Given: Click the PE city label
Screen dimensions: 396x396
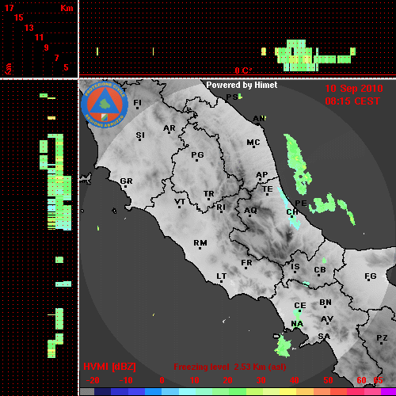Looking at the screenshot, I should click(x=301, y=204).
